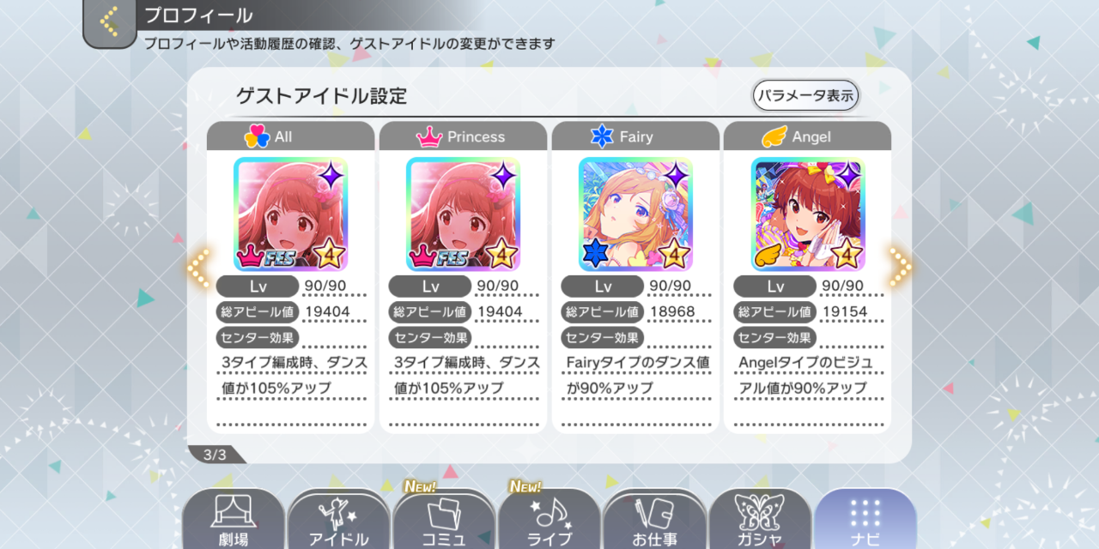
Task: Show parameters with パラメータ表示 button
Action: pyautogui.click(x=805, y=95)
